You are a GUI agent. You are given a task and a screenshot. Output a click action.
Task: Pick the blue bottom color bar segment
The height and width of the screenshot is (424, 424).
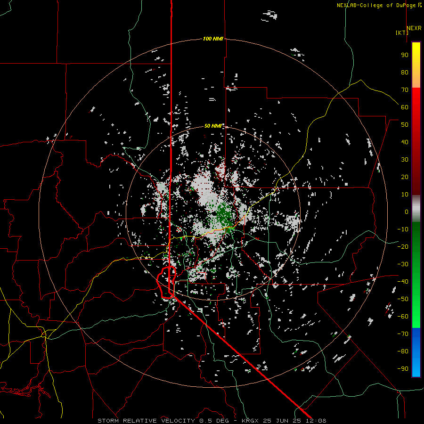[x=416, y=352]
